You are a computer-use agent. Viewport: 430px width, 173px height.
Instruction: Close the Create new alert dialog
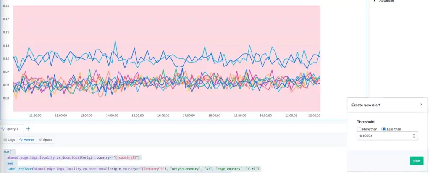tap(421, 105)
